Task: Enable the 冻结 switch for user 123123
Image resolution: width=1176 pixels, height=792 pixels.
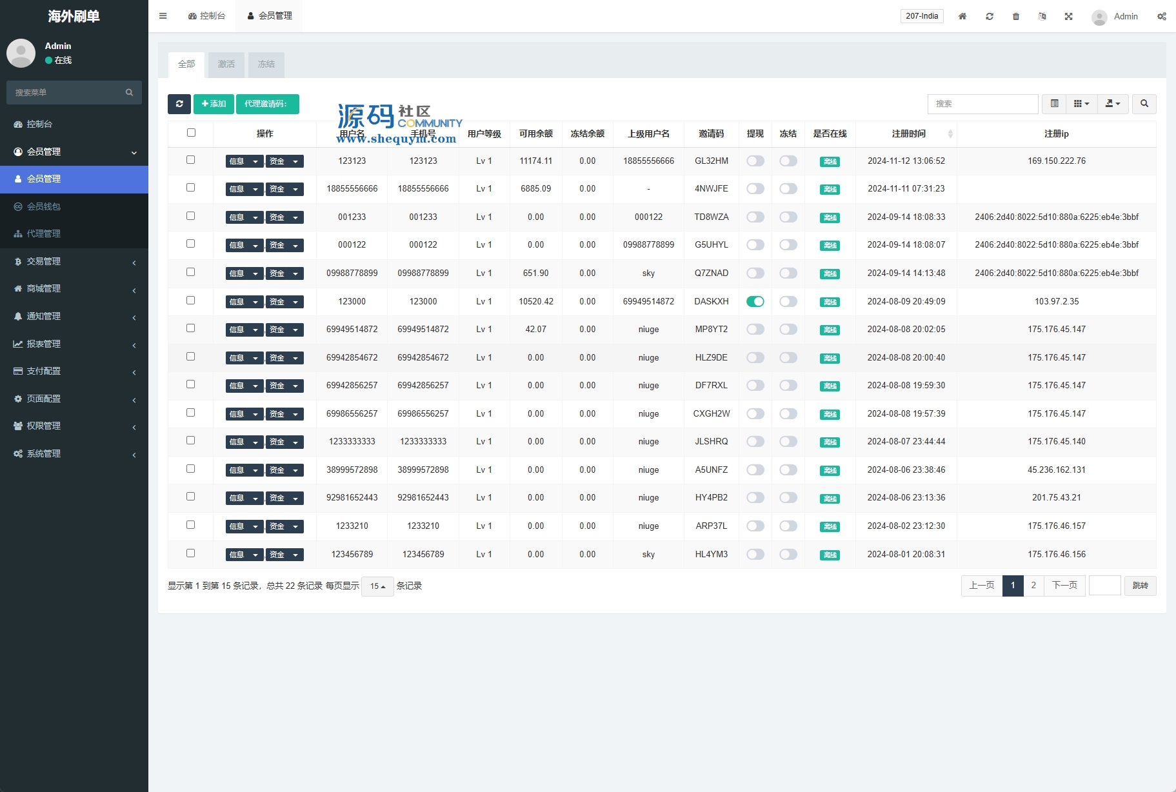Action: click(x=788, y=161)
